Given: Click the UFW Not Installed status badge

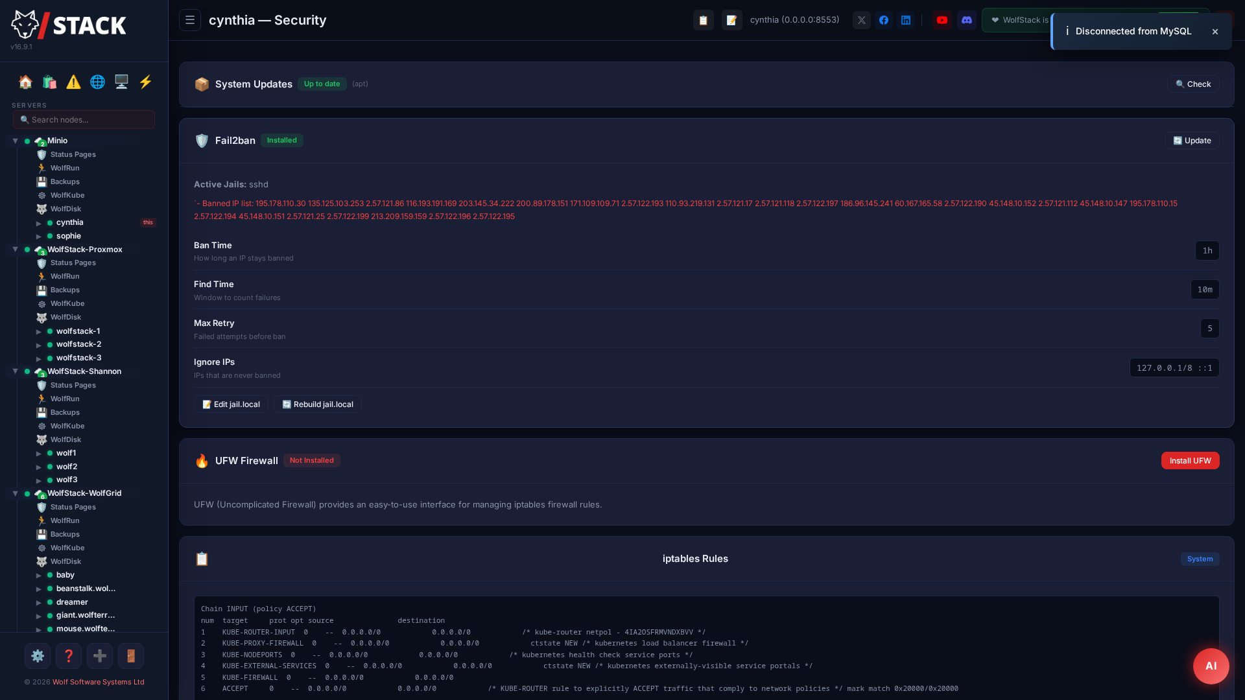Looking at the screenshot, I should tap(311, 461).
